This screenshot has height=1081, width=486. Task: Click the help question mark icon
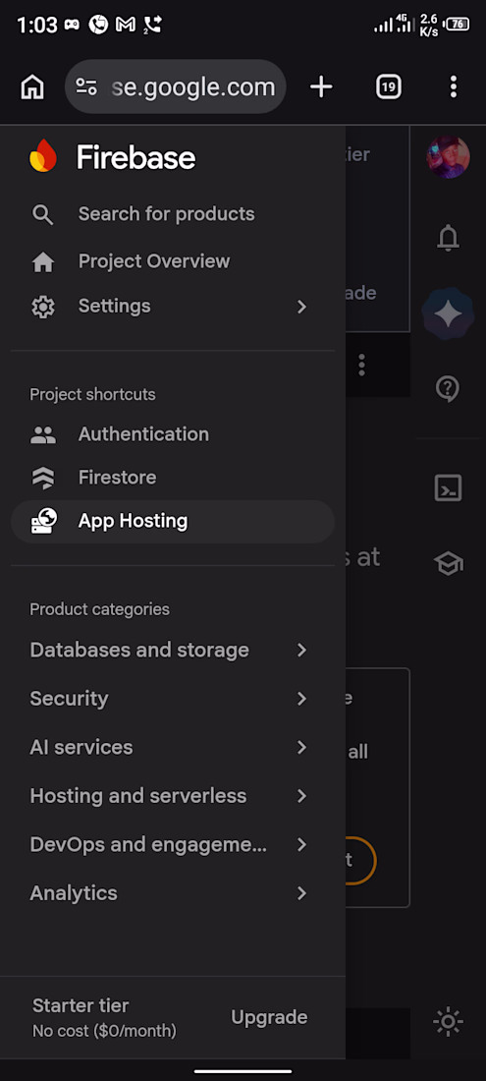pos(448,389)
